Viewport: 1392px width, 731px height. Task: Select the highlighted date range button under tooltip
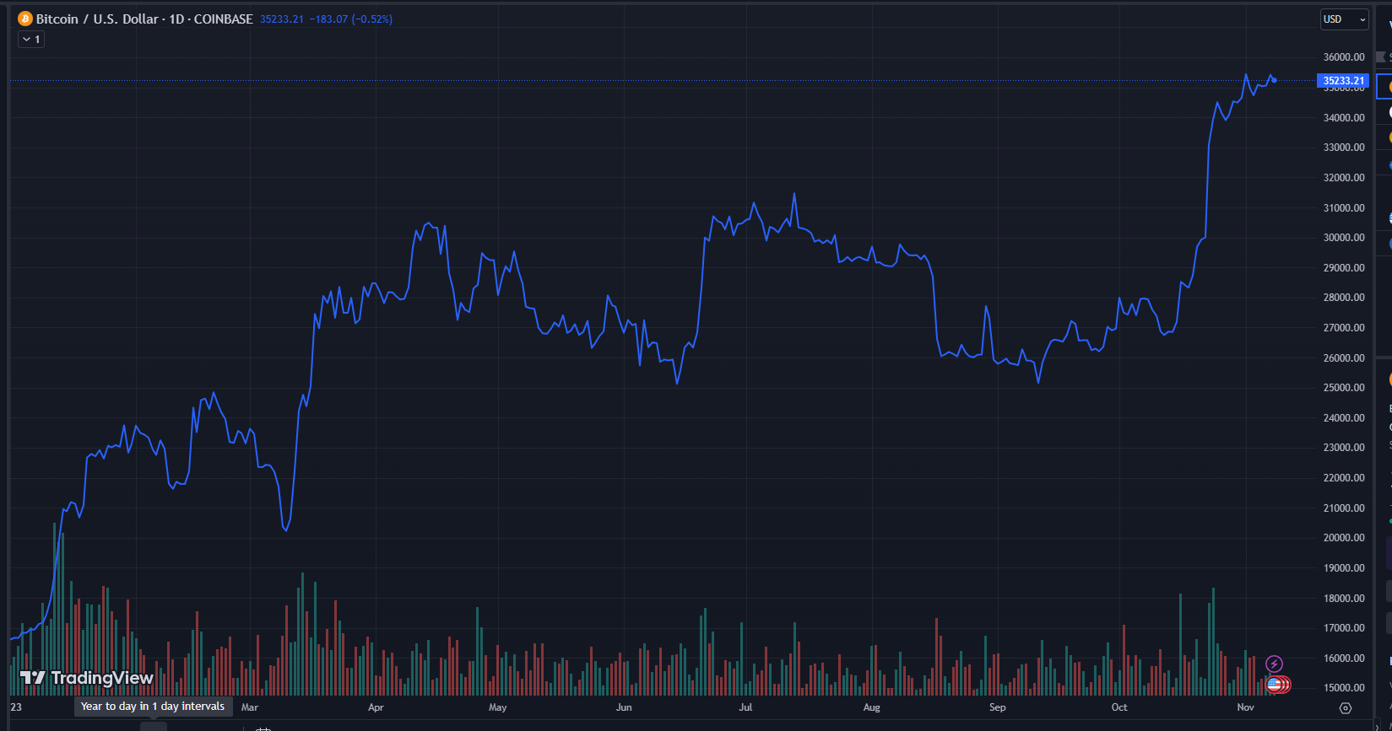pyautogui.click(x=154, y=726)
